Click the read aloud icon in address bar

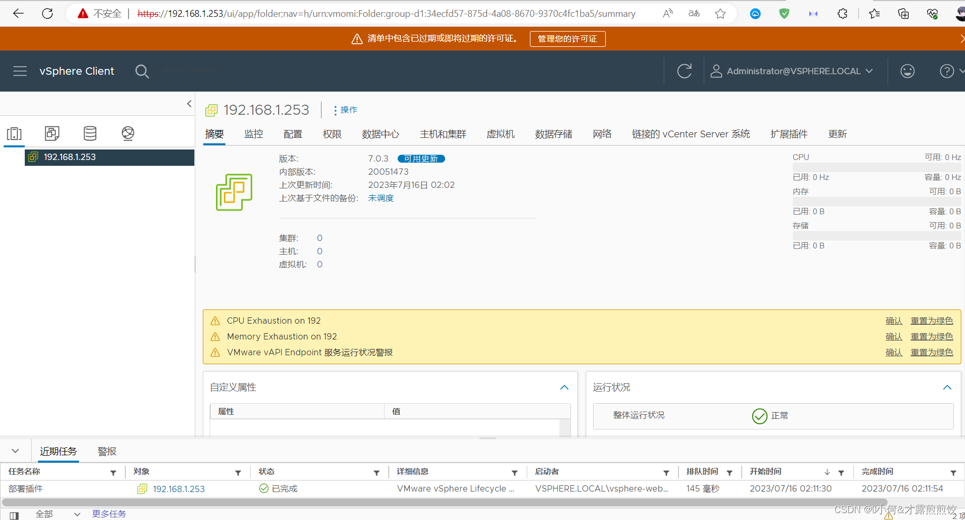click(668, 14)
